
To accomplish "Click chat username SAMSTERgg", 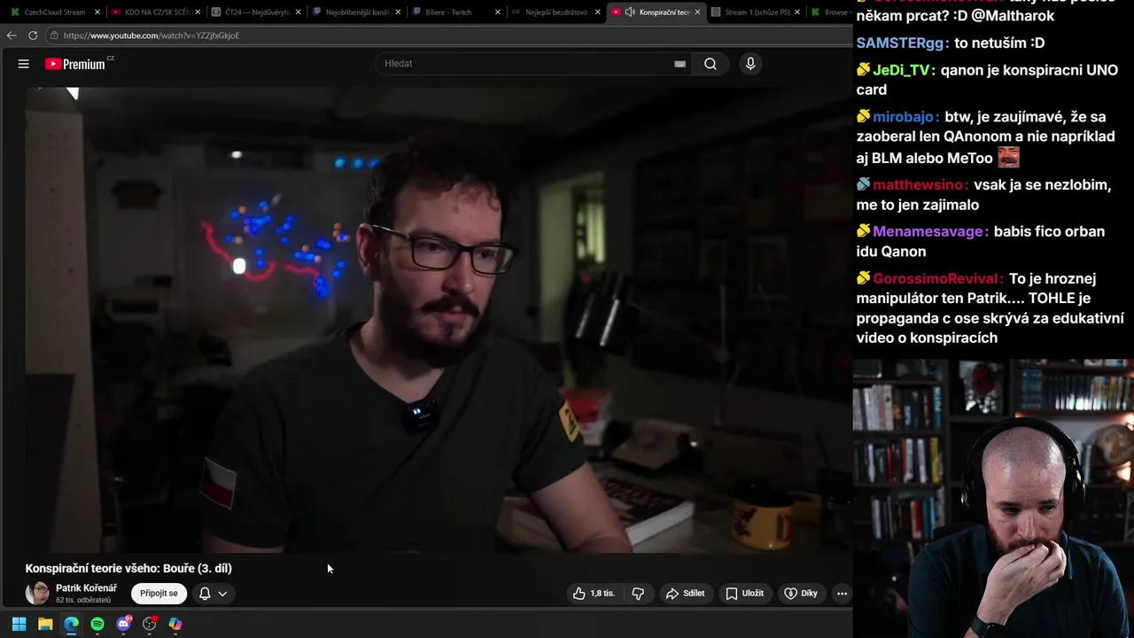I will [x=902, y=43].
